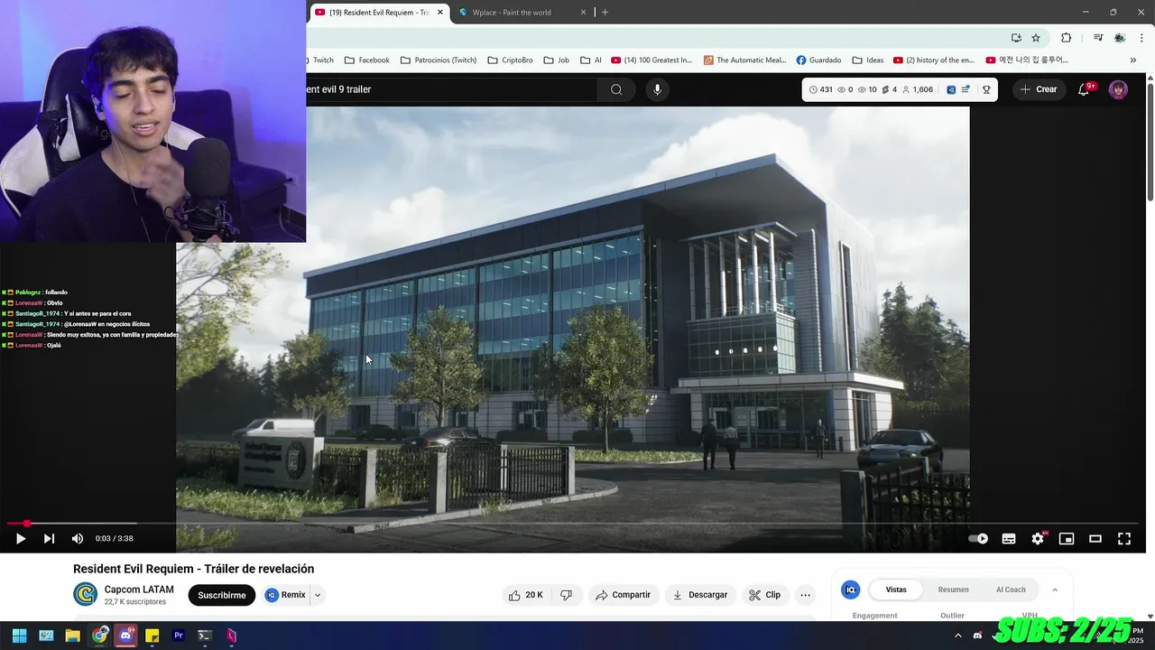Viewport: 1155px width, 650px height.
Task: Click the 1,606 subscribers stat
Action: (x=918, y=89)
